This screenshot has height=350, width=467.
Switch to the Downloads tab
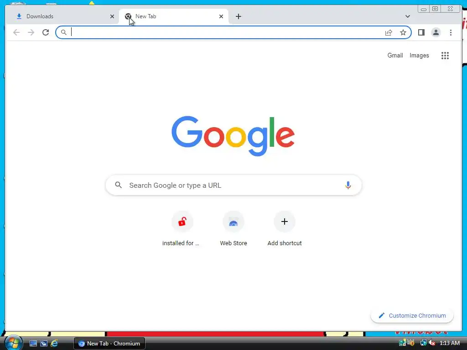64,16
